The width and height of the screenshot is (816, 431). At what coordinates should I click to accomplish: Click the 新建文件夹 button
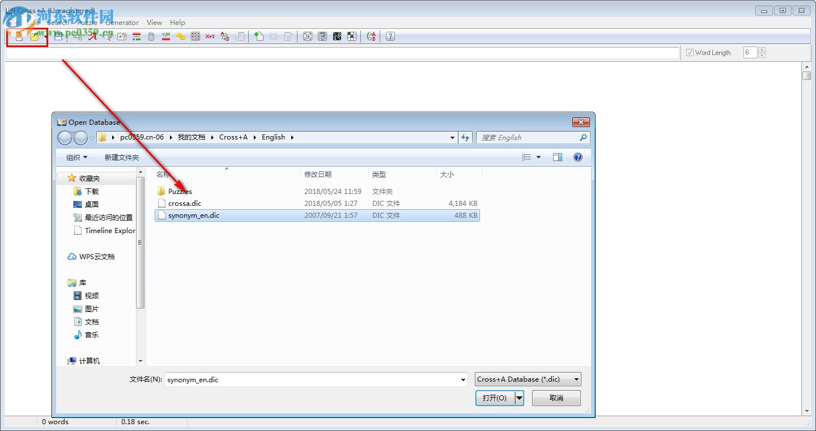pyautogui.click(x=121, y=157)
